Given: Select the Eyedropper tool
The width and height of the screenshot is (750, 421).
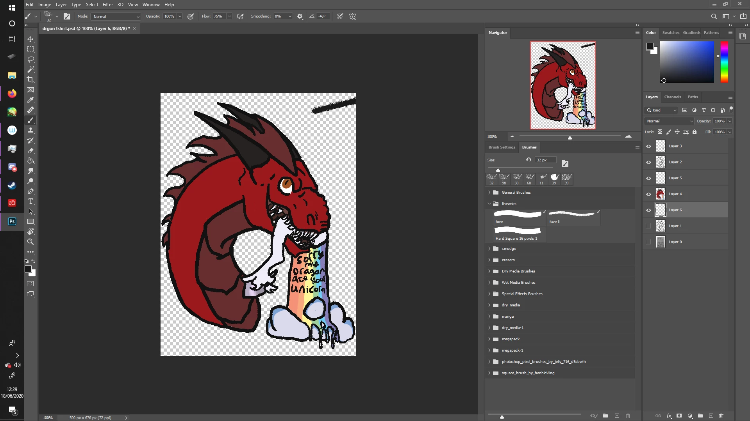Looking at the screenshot, I should click(30, 100).
